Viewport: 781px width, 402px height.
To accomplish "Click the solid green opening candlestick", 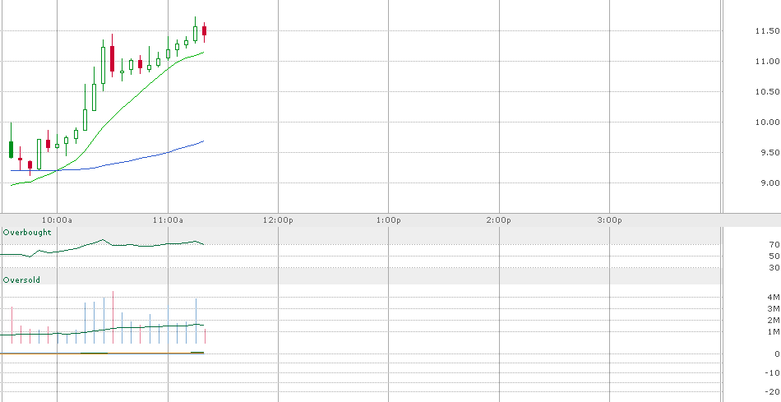I will pos(11,149).
